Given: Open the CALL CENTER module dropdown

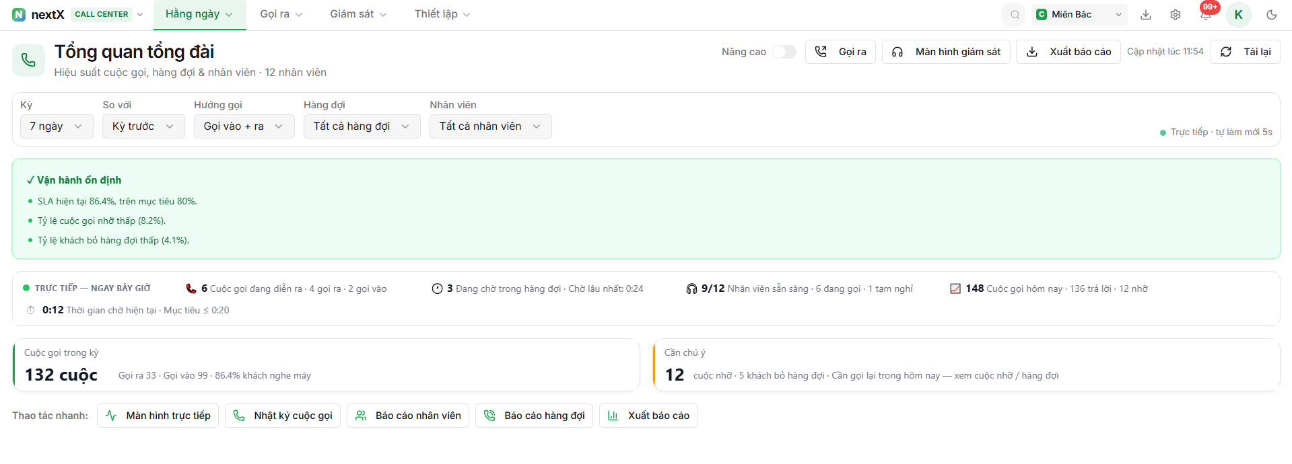Looking at the screenshot, I should tap(108, 14).
